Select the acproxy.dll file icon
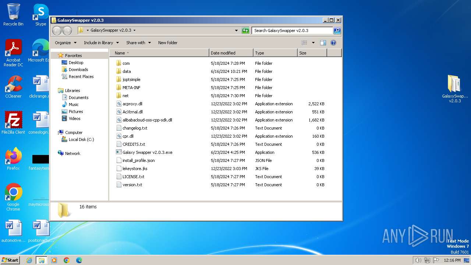Image resolution: width=471 pixels, height=265 pixels. tap(118, 104)
